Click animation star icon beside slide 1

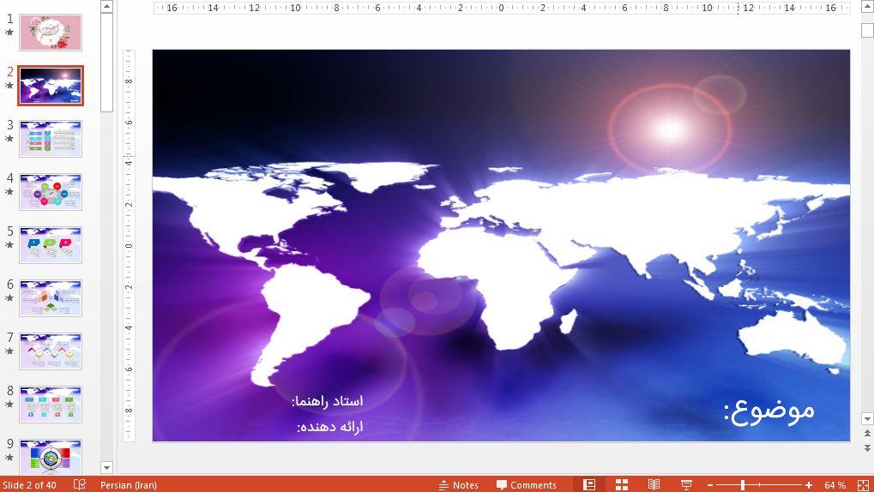click(9, 33)
